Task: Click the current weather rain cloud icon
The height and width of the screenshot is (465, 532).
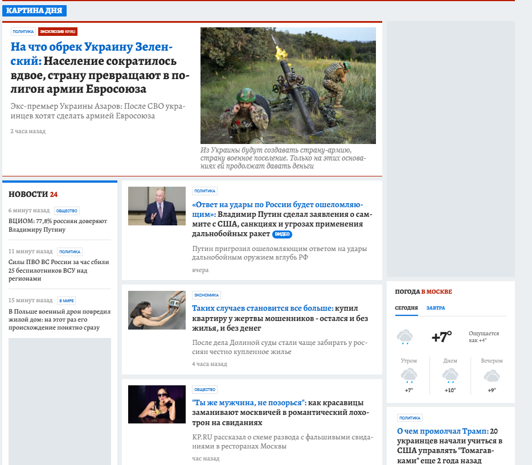Action: pyautogui.click(x=404, y=337)
